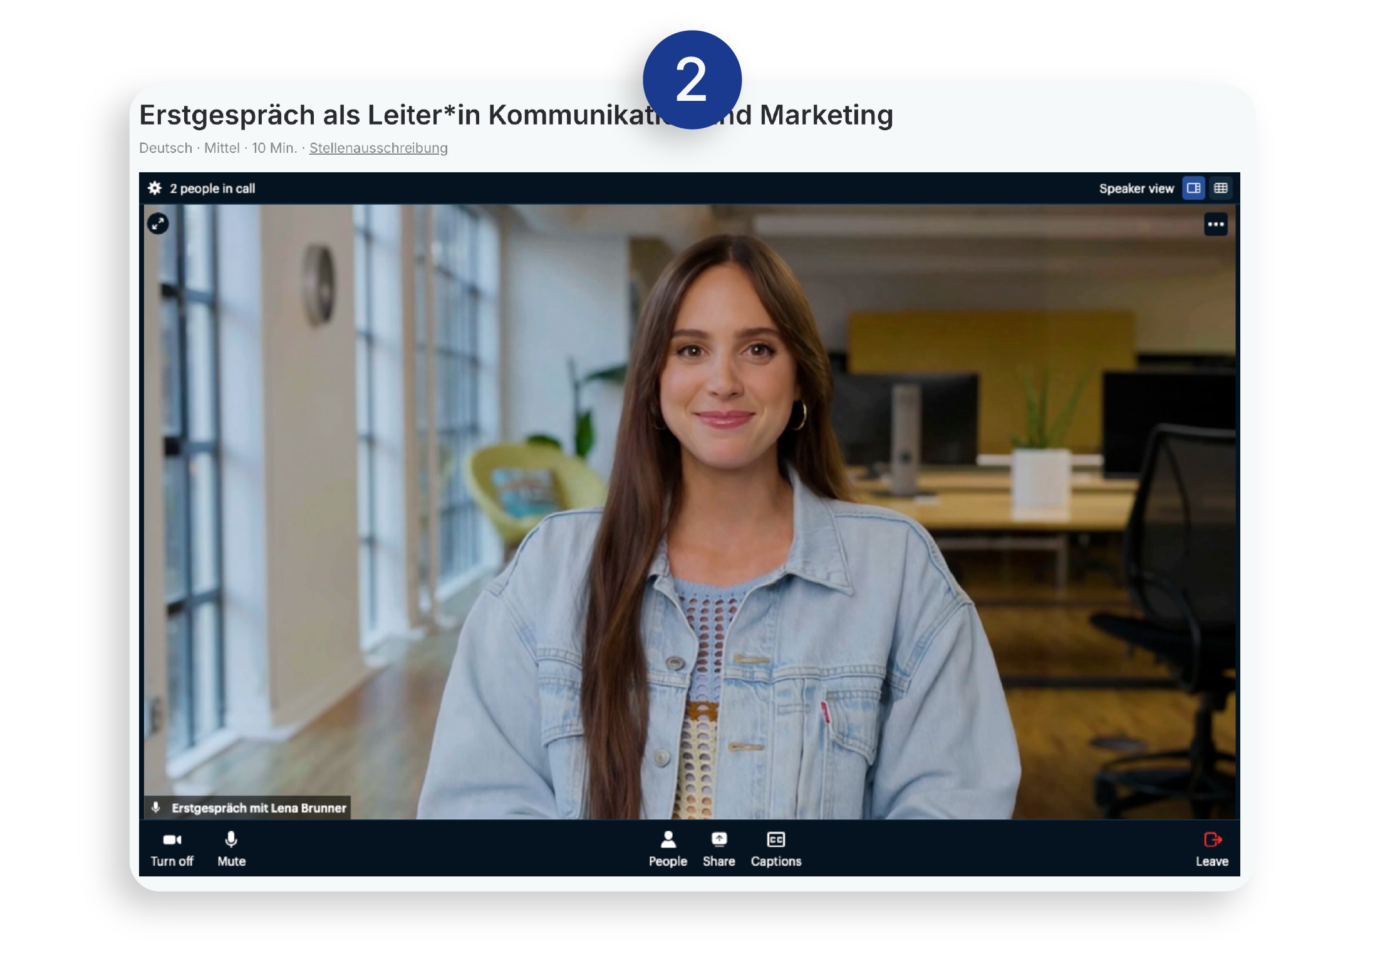The image size is (1385, 966).
Task: Open the Stellenausschreibung link
Action: click(378, 148)
